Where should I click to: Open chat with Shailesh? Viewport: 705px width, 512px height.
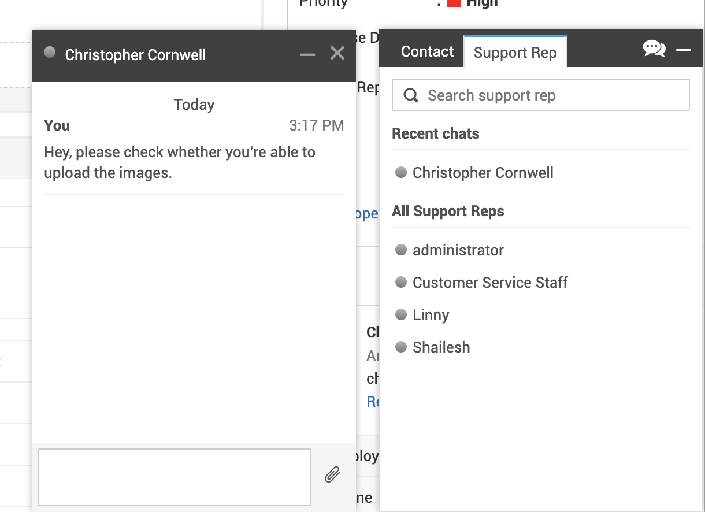click(441, 347)
